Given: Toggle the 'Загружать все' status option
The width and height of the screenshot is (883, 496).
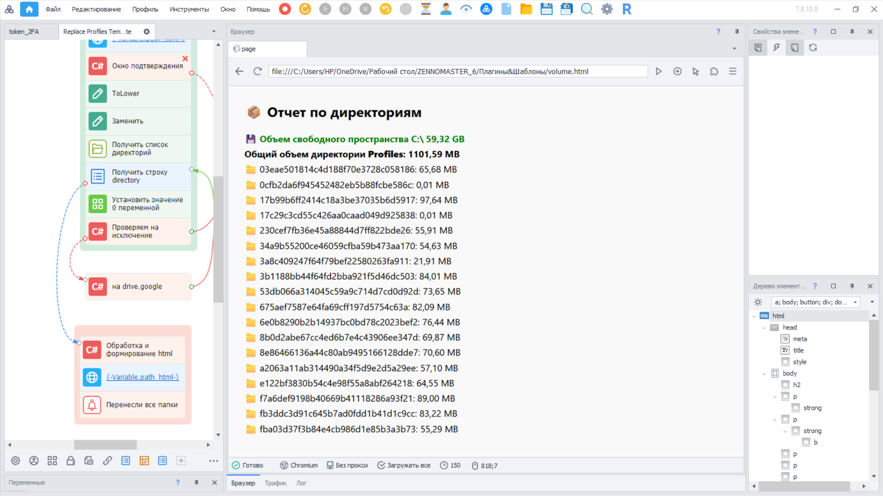Looking at the screenshot, I should [404, 465].
